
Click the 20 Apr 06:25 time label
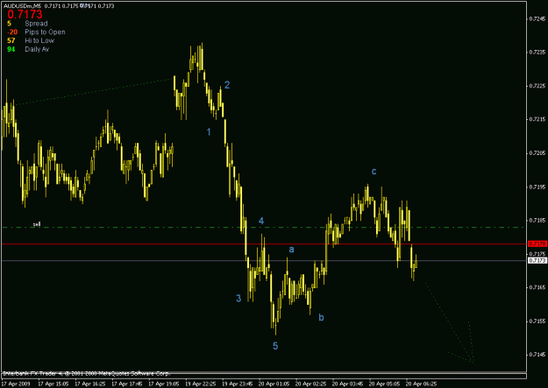point(421,384)
